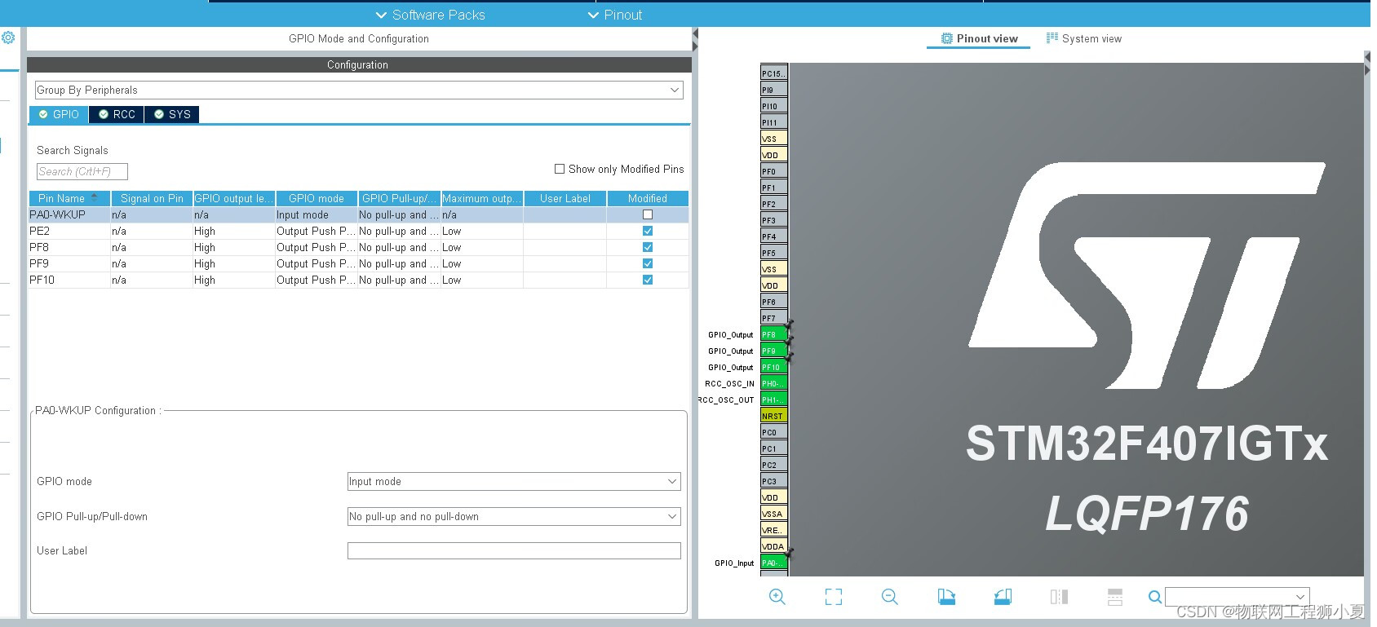Image resolution: width=1377 pixels, height=627 pixels.
Task: Click the PH1 RCC_OSC_OUT pin
Action: [x=773, y=400]
